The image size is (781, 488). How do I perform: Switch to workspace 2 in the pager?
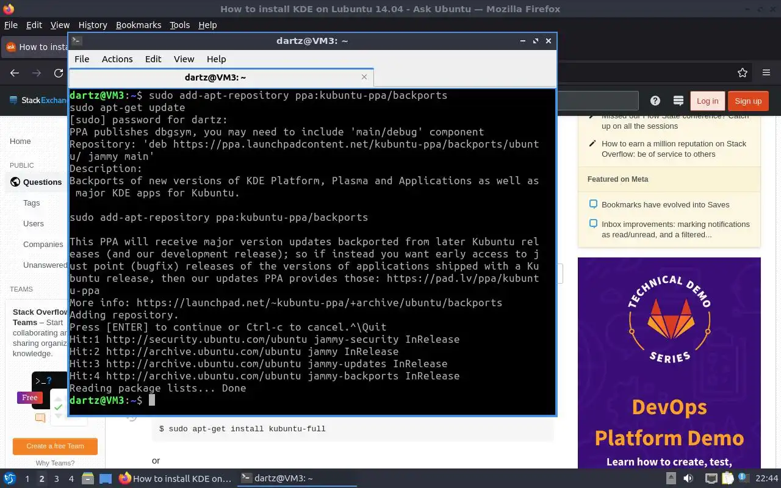(x=41, y=479)
